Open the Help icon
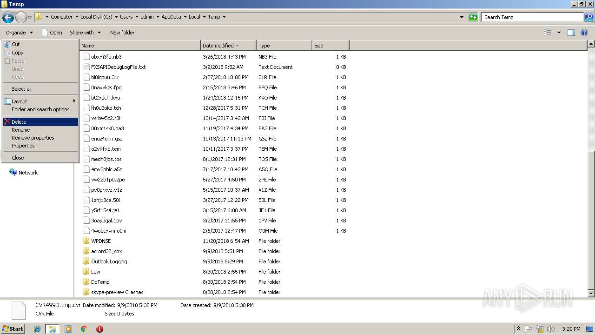The image size is (595, 335). 585,33
